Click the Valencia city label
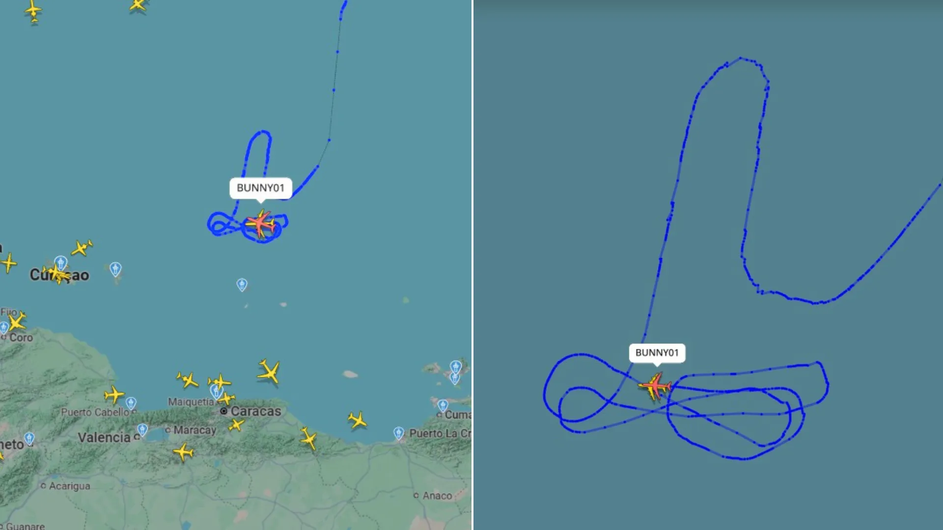 [104, 437]
